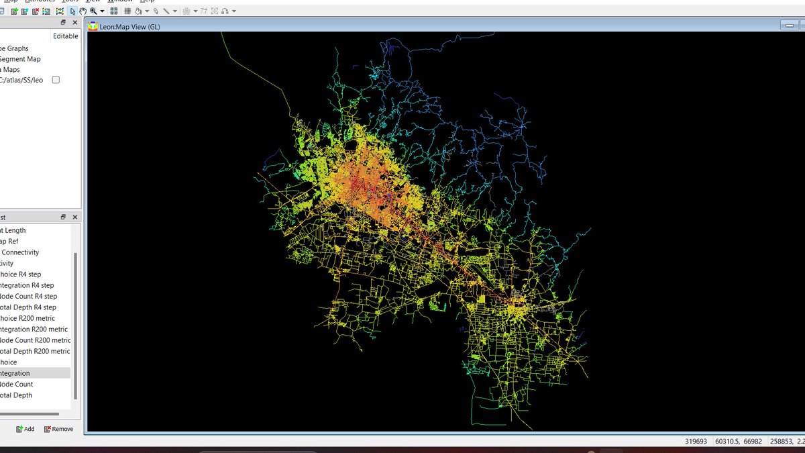Click the Leon:Map View window icon
The width and height of the screenshot is (805, 453).
pos(93,26)
